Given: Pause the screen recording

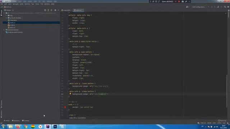Looking at the screenshot, I should pyautogui.click(x=176, y=1).
